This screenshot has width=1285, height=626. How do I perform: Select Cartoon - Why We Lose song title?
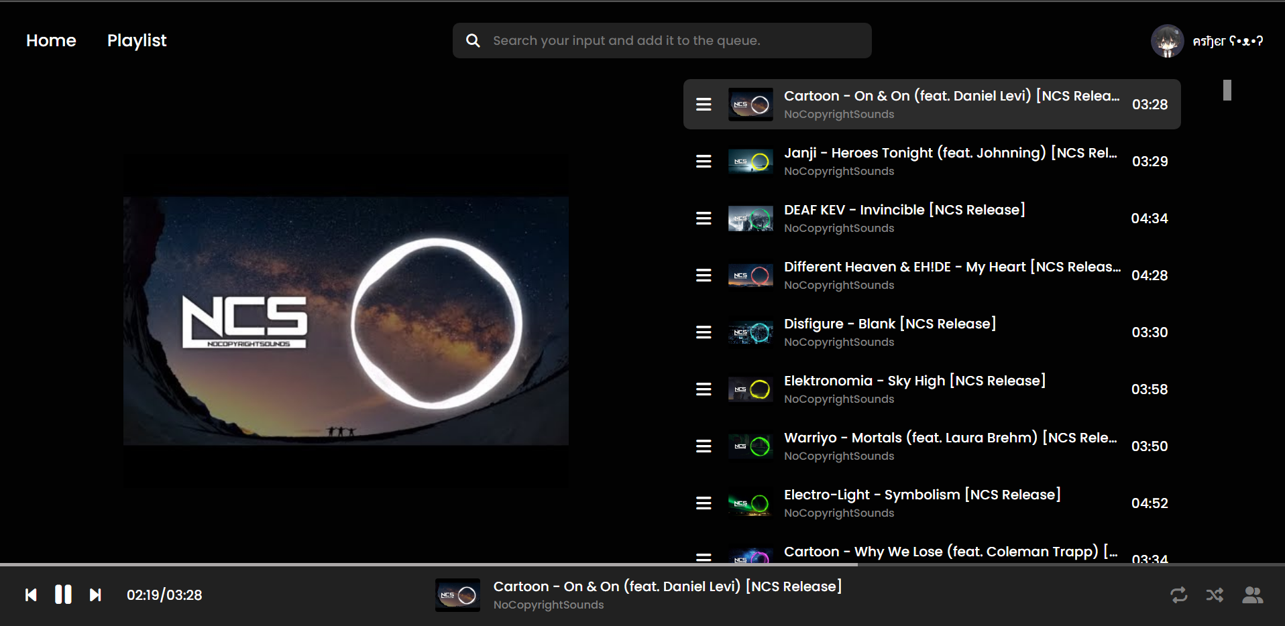(x=950, y=552)
